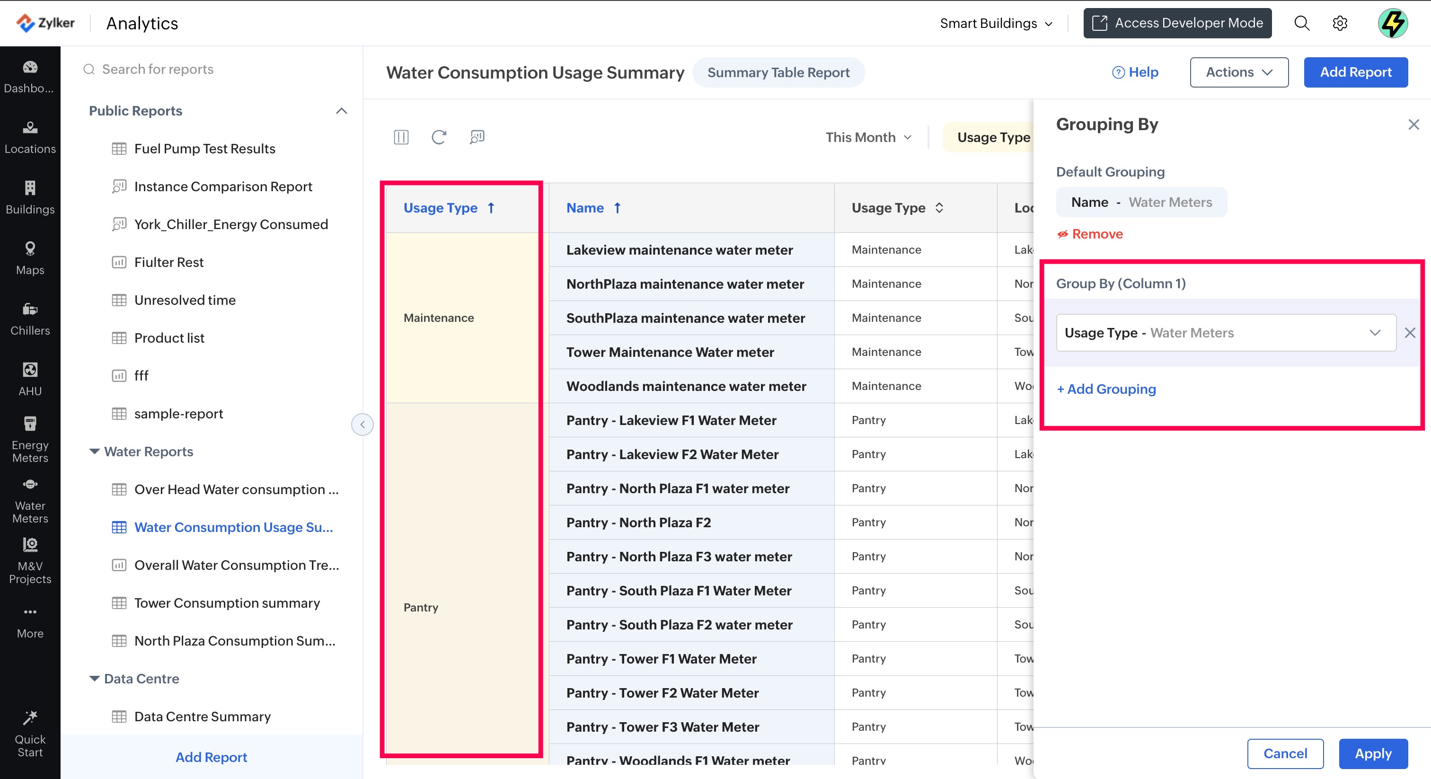Open the search magnifier in header

coord(1301,23)
